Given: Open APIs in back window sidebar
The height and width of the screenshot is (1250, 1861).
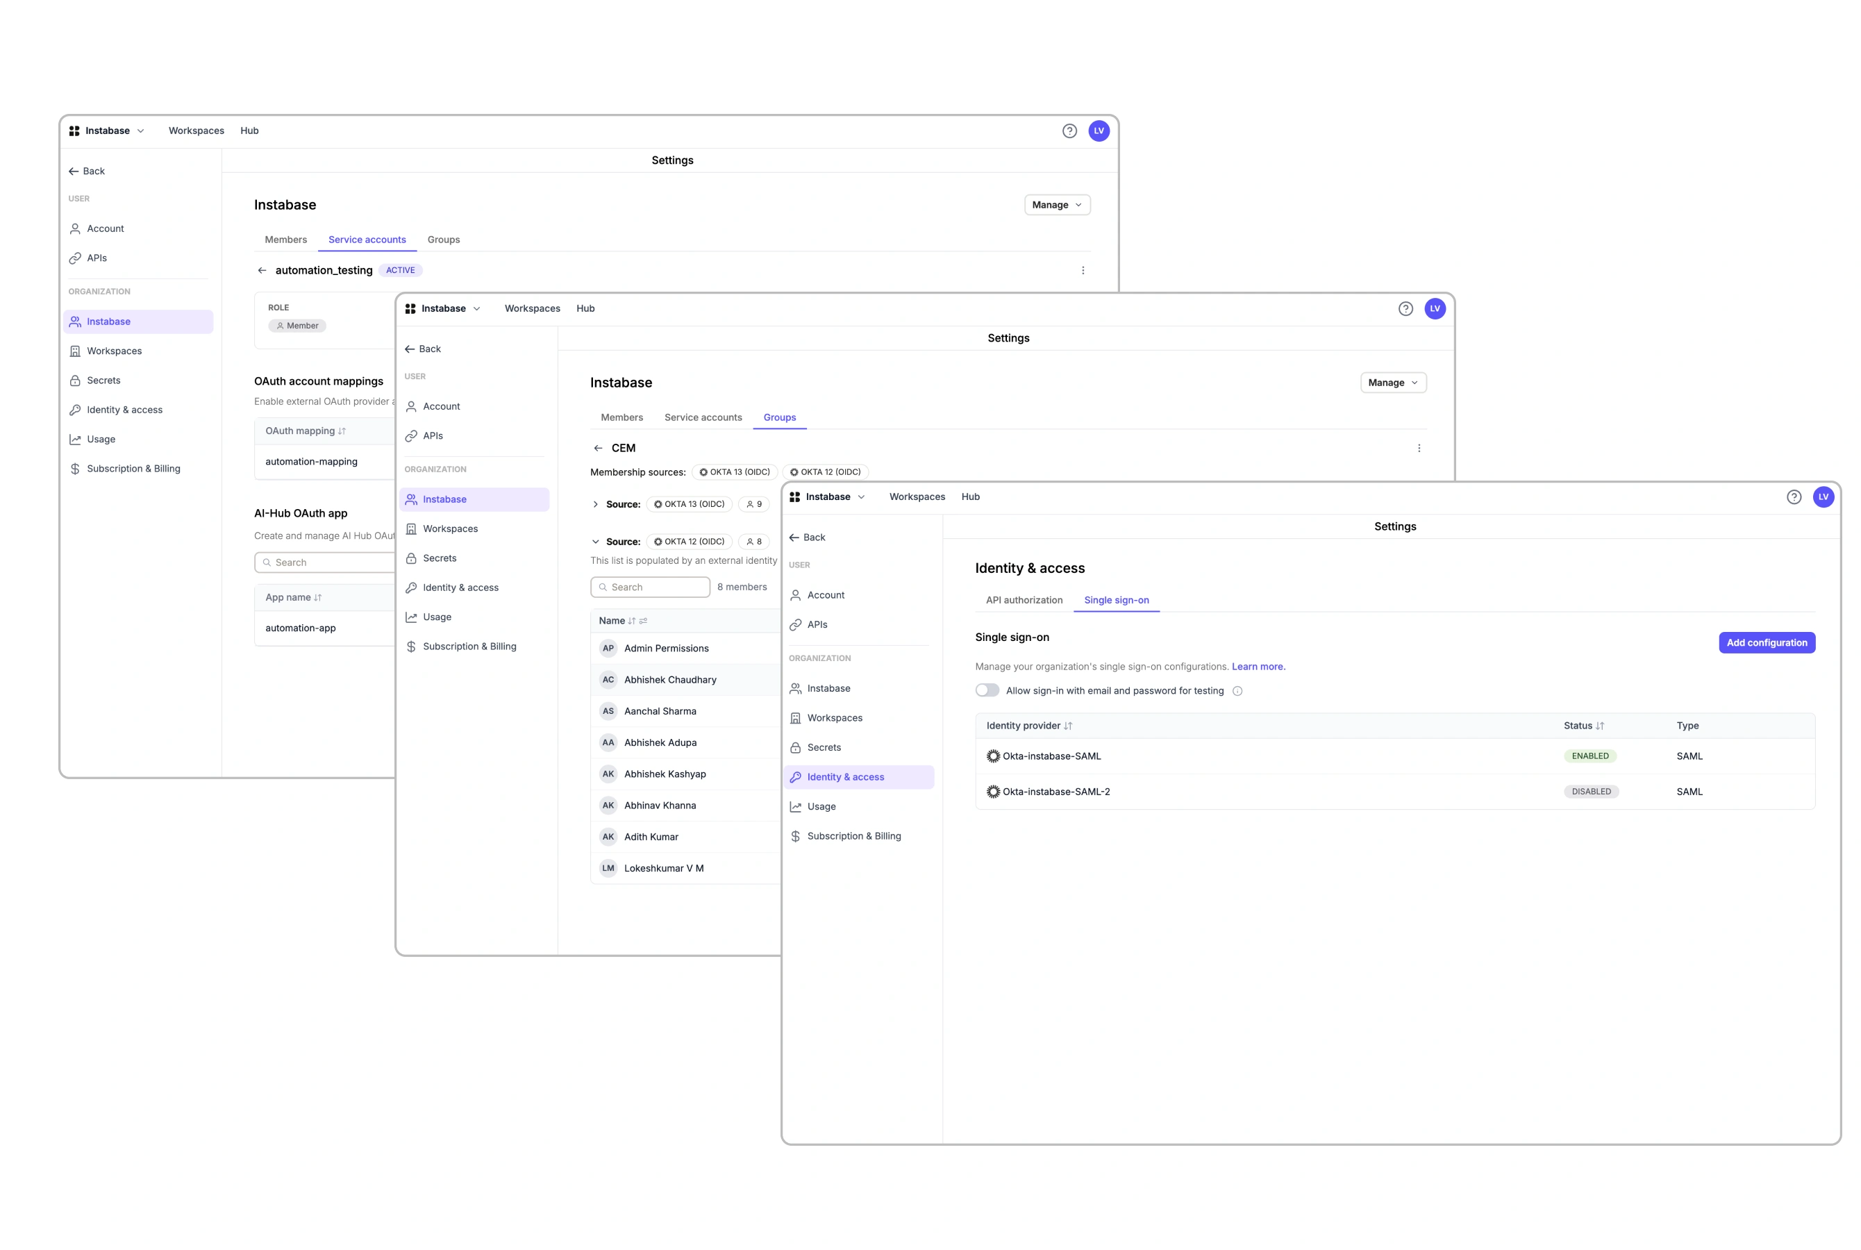Looking at the screenshot, I should (138, 258).
